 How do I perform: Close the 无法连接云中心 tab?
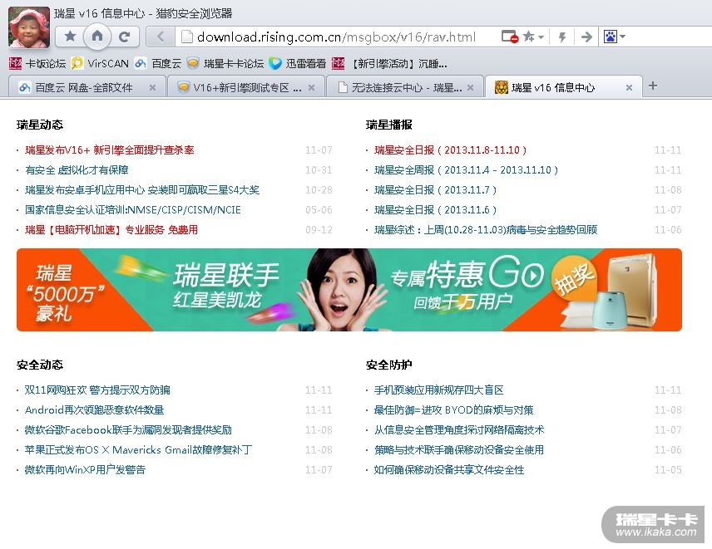pyautogui.click(x=471, y=88)
